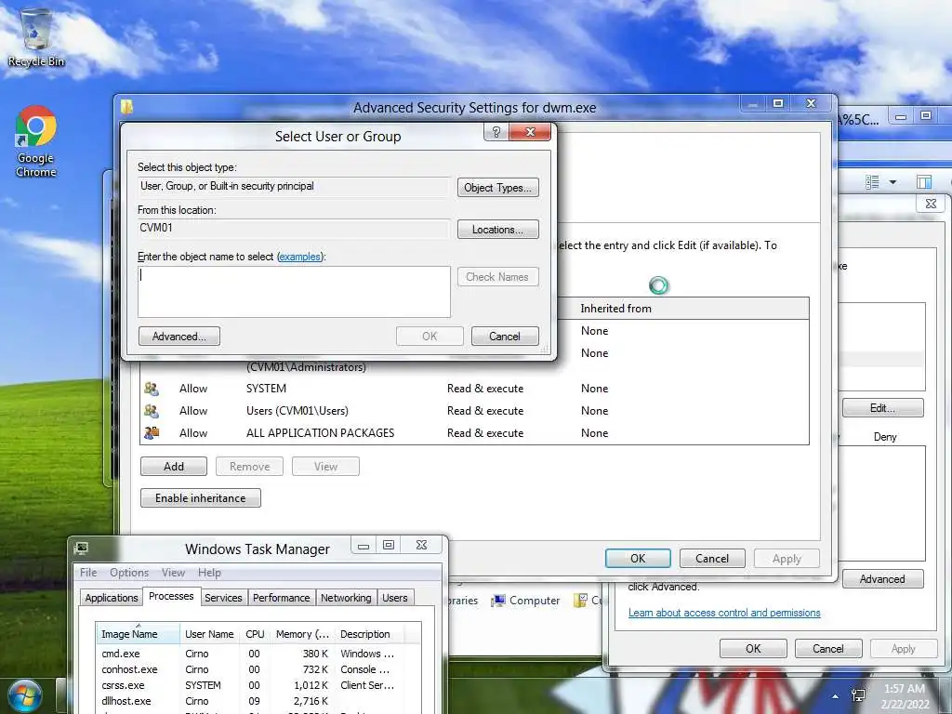Screen dimensions: 952x714
Task: Click Apply in the Properties dialog
Action: (904, 648)
